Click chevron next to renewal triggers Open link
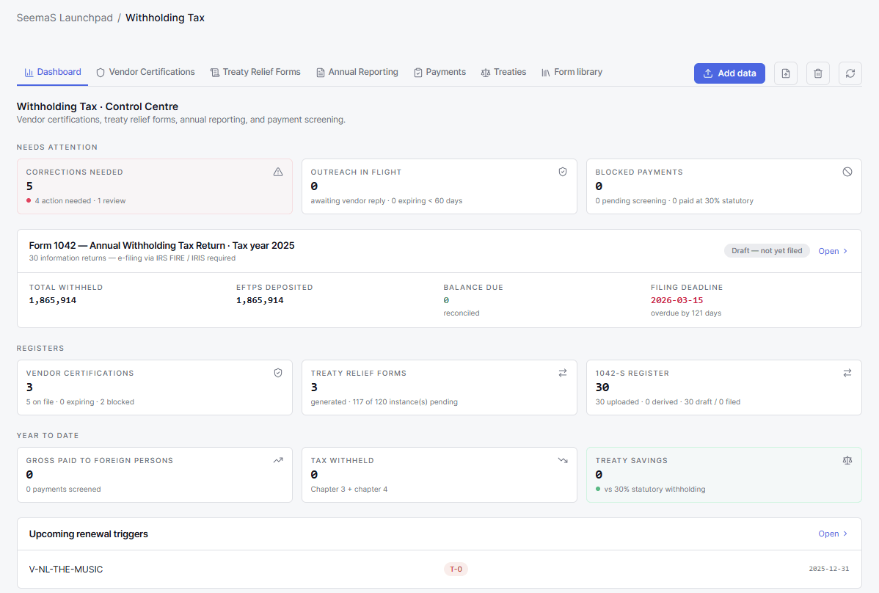Image resolution: width=879 pixels, height=593 pixels. point(845,534)
